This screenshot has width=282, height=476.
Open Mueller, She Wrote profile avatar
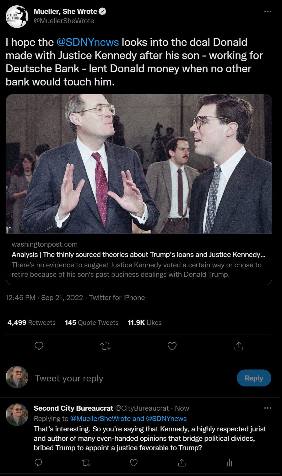coord(17,17)
